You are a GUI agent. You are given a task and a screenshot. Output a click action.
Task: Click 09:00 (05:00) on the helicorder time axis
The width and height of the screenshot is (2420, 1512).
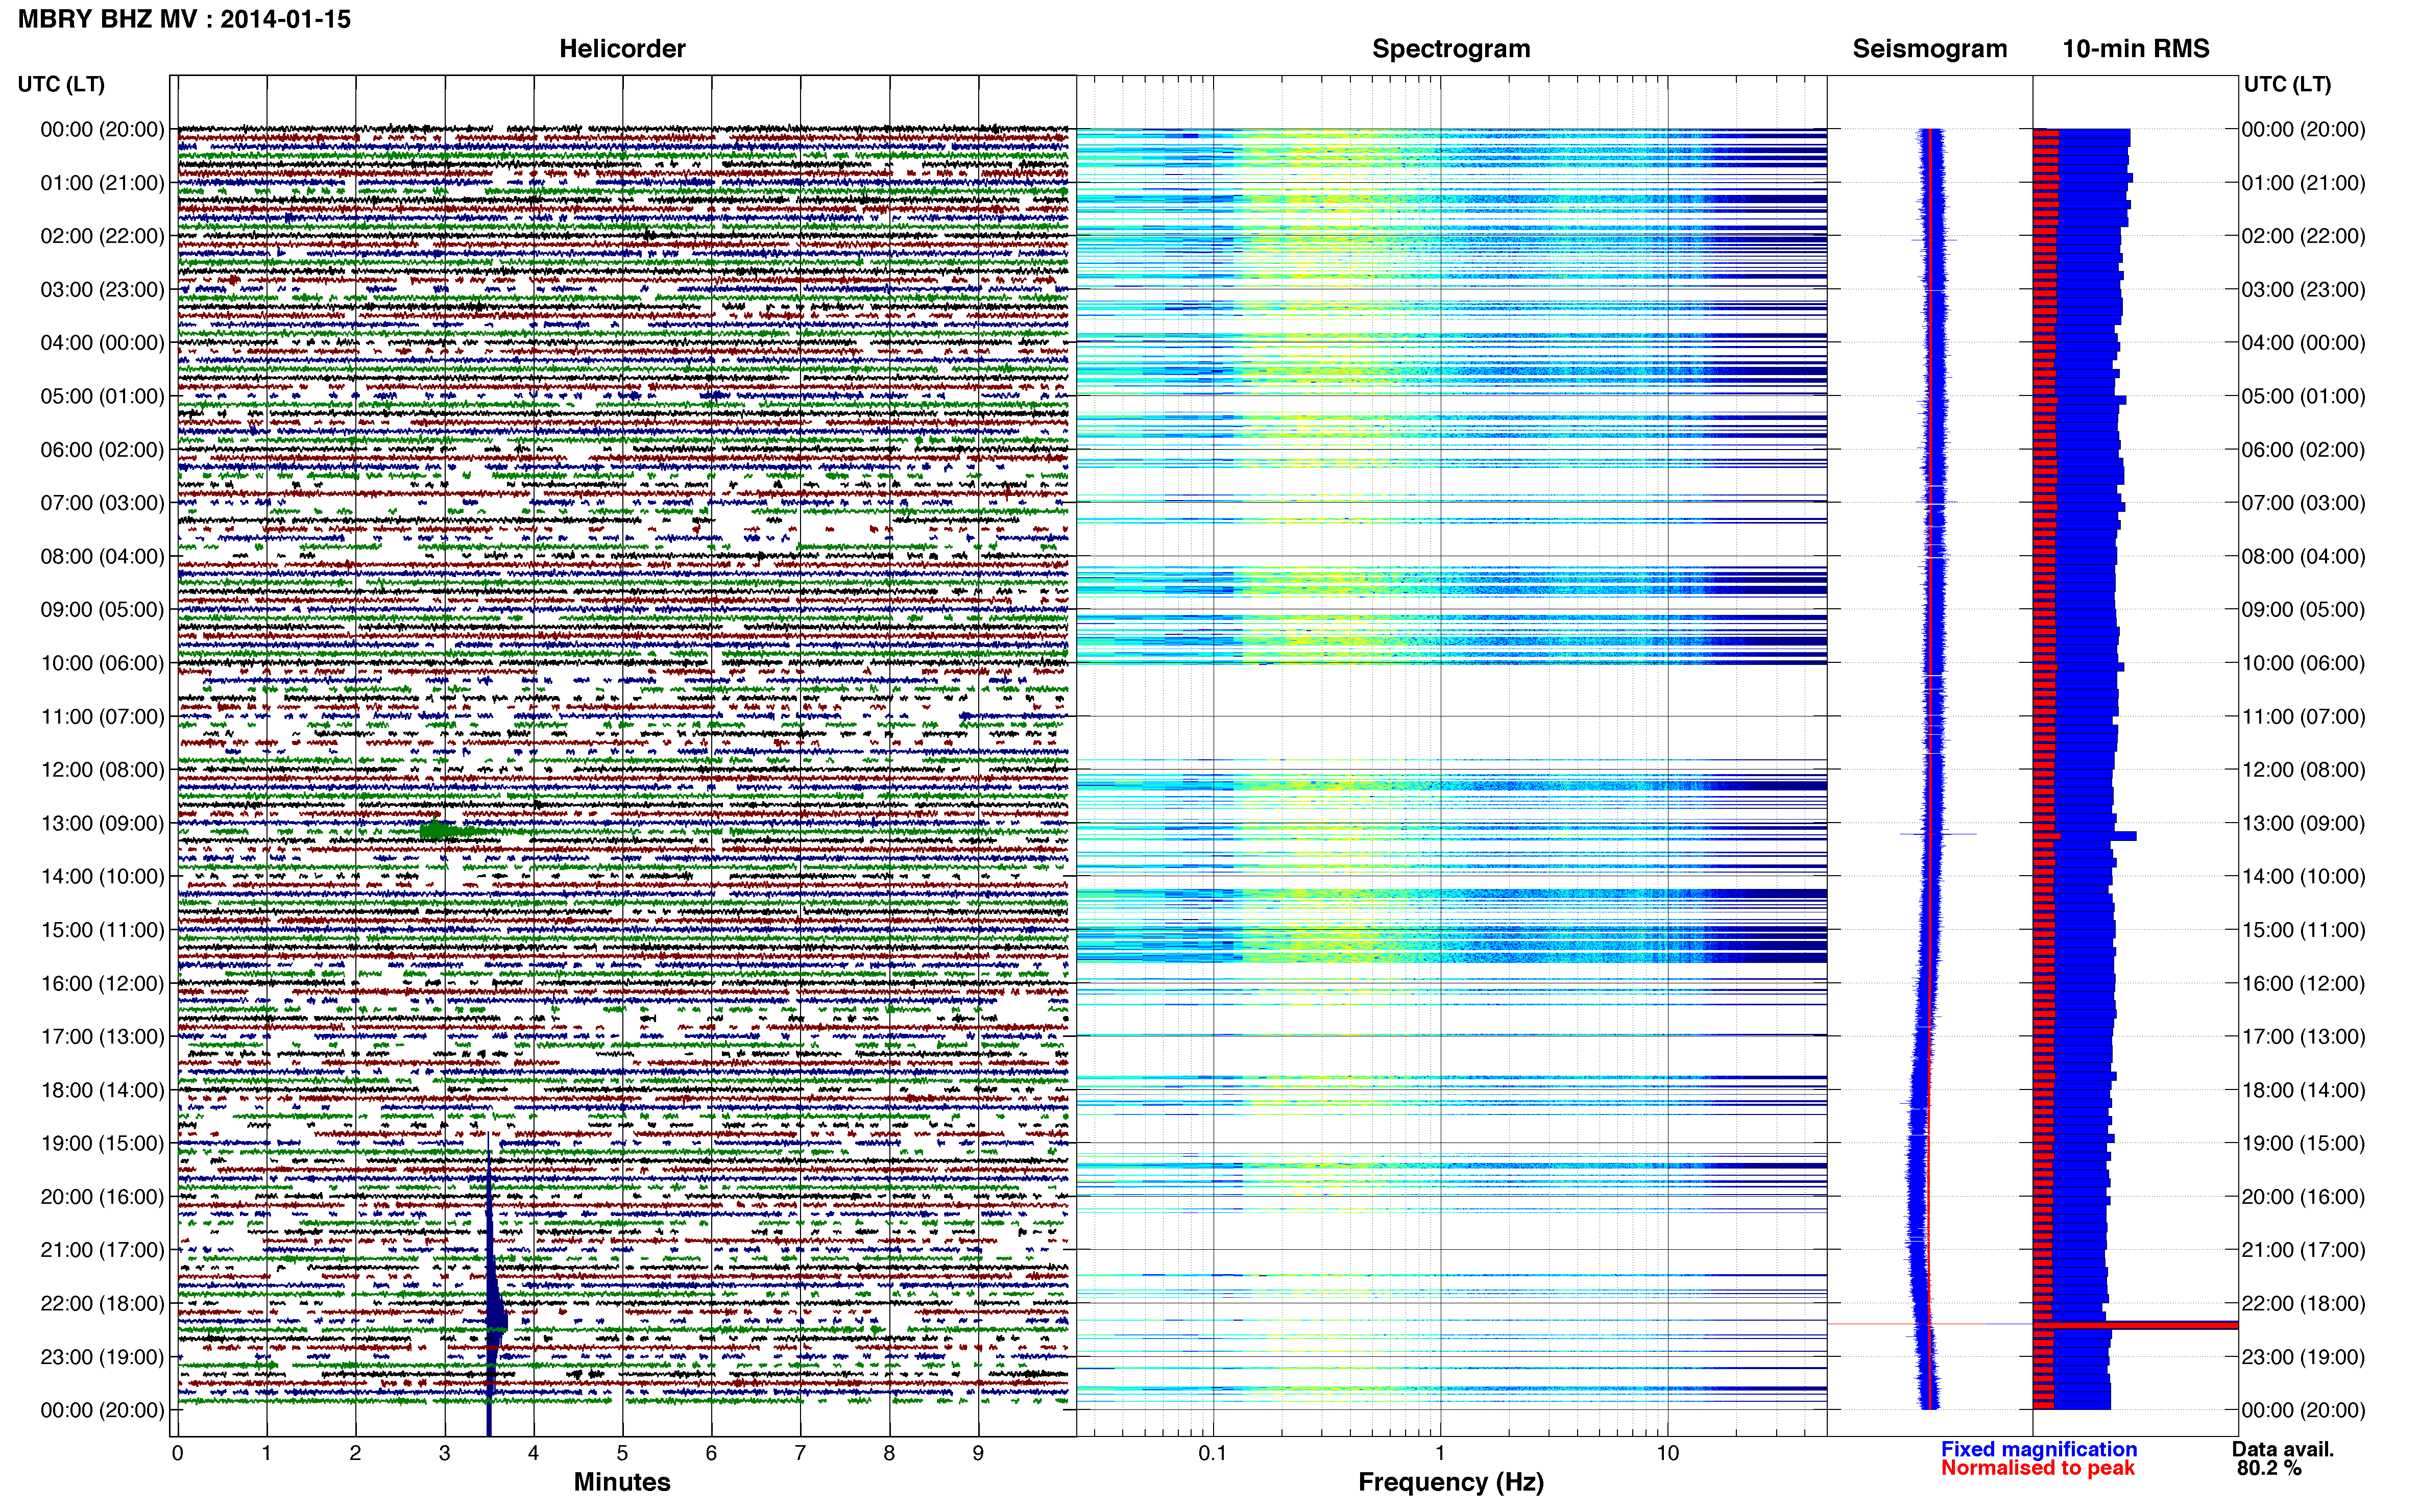[x=102, y=610]
